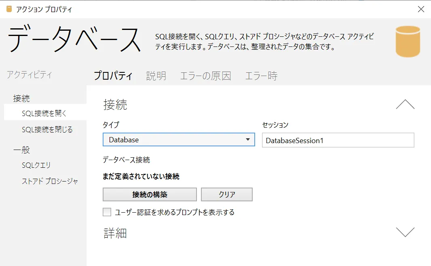
Task: Select the SQLクエリ activity
Action: (x=36, y=165)
